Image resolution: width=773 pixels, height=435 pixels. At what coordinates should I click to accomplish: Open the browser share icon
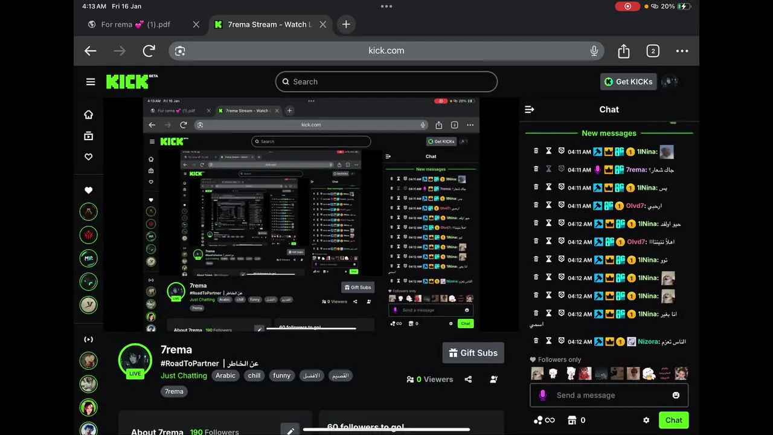point(624,51)
